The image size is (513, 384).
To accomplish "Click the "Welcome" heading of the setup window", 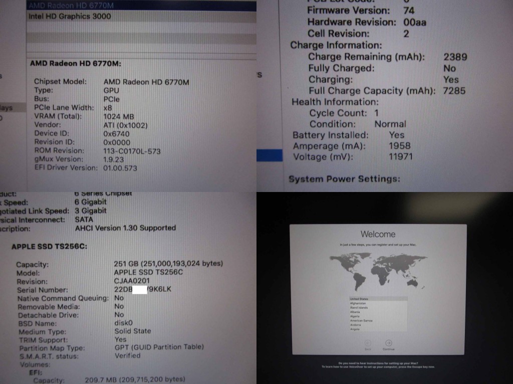I will (378, 234).
